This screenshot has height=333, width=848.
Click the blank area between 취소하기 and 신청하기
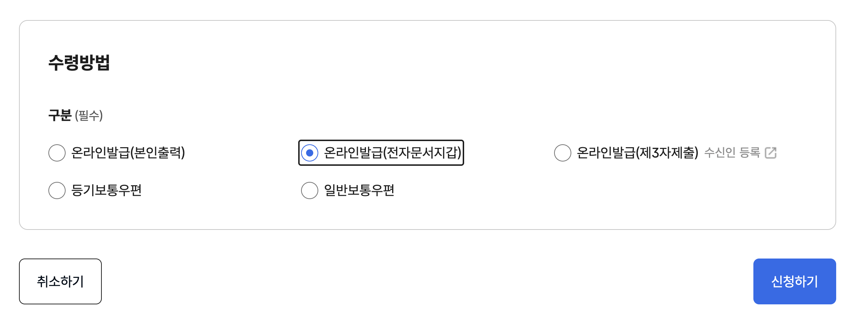coord(427,281)
